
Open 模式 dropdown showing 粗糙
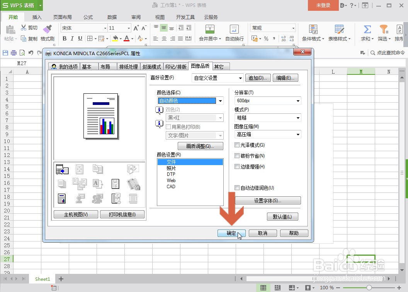pos(268,118)
